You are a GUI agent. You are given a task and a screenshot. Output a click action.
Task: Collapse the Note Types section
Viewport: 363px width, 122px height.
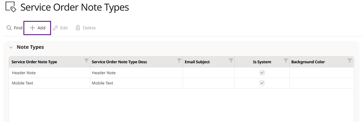click(11, 47)
